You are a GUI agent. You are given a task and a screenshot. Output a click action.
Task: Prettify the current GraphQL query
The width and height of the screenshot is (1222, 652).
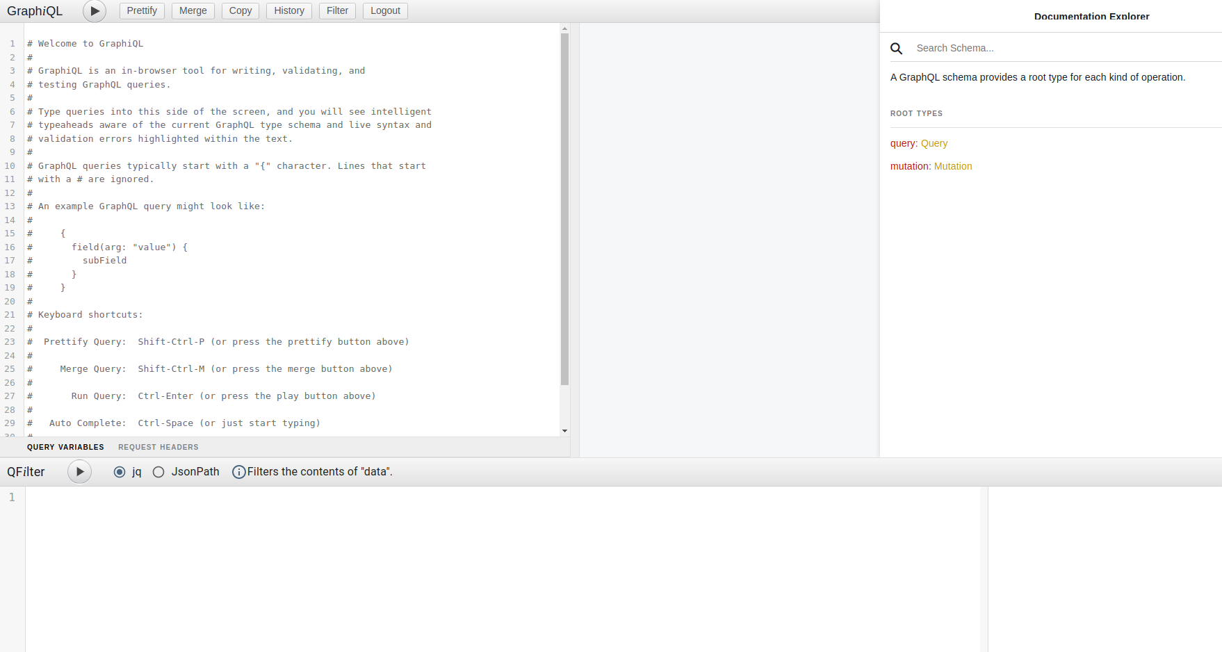pos(142,10)
